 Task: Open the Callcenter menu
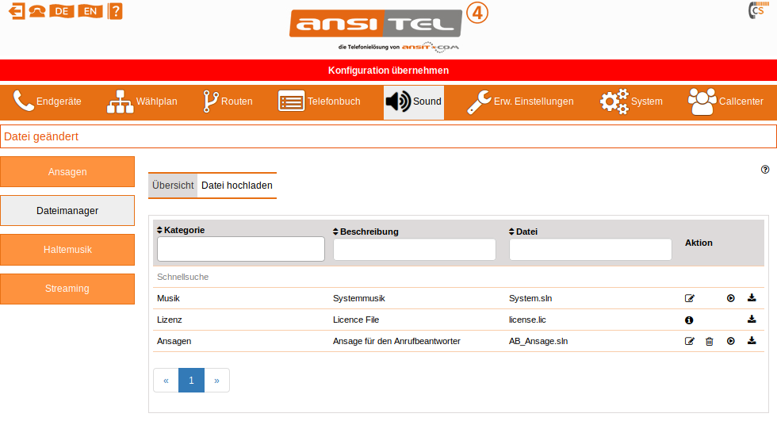[x=725, y=101]
